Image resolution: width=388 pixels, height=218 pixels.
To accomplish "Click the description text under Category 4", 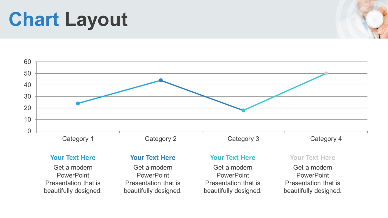I will pyautogui.click(x=312, y=179).
